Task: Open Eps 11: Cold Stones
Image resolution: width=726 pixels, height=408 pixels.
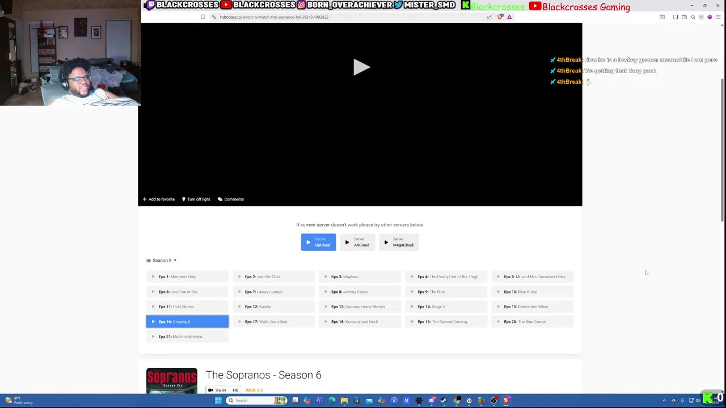Action: pos(187,307)
